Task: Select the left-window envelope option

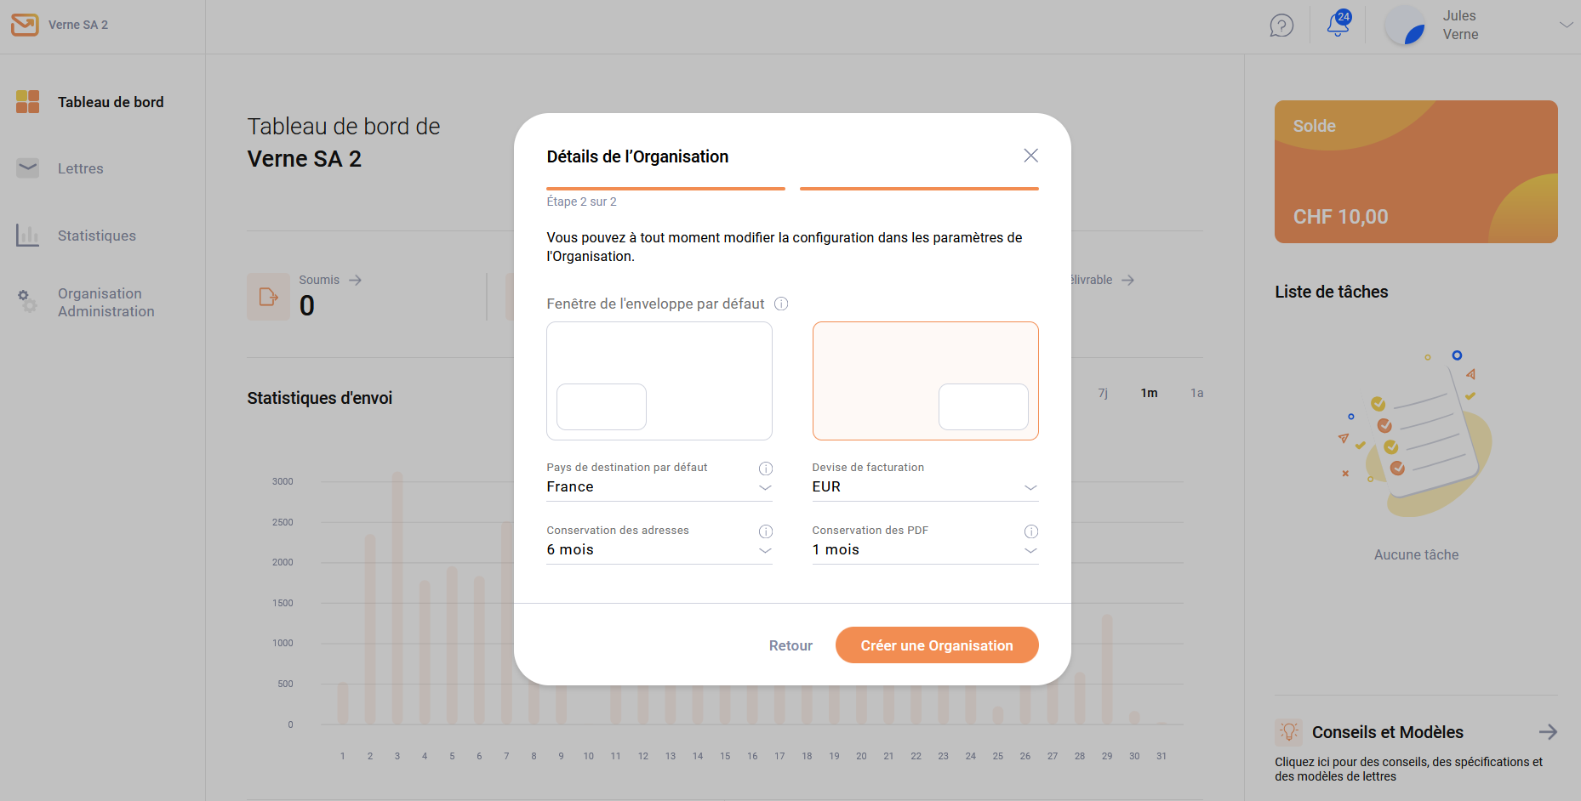Action: pos(659,381)
